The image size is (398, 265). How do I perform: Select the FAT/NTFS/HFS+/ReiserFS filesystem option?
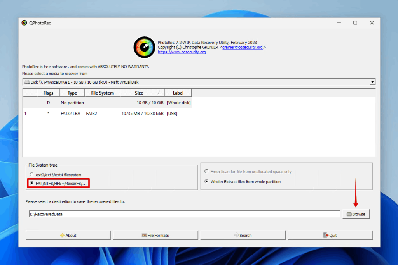31,183
